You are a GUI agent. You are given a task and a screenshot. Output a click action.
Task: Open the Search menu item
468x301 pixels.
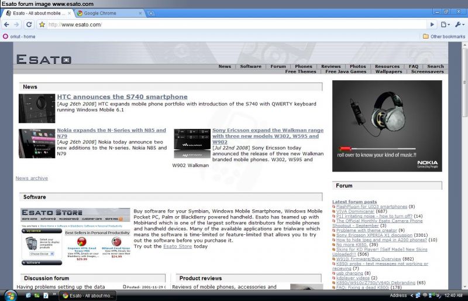(435, 66)
